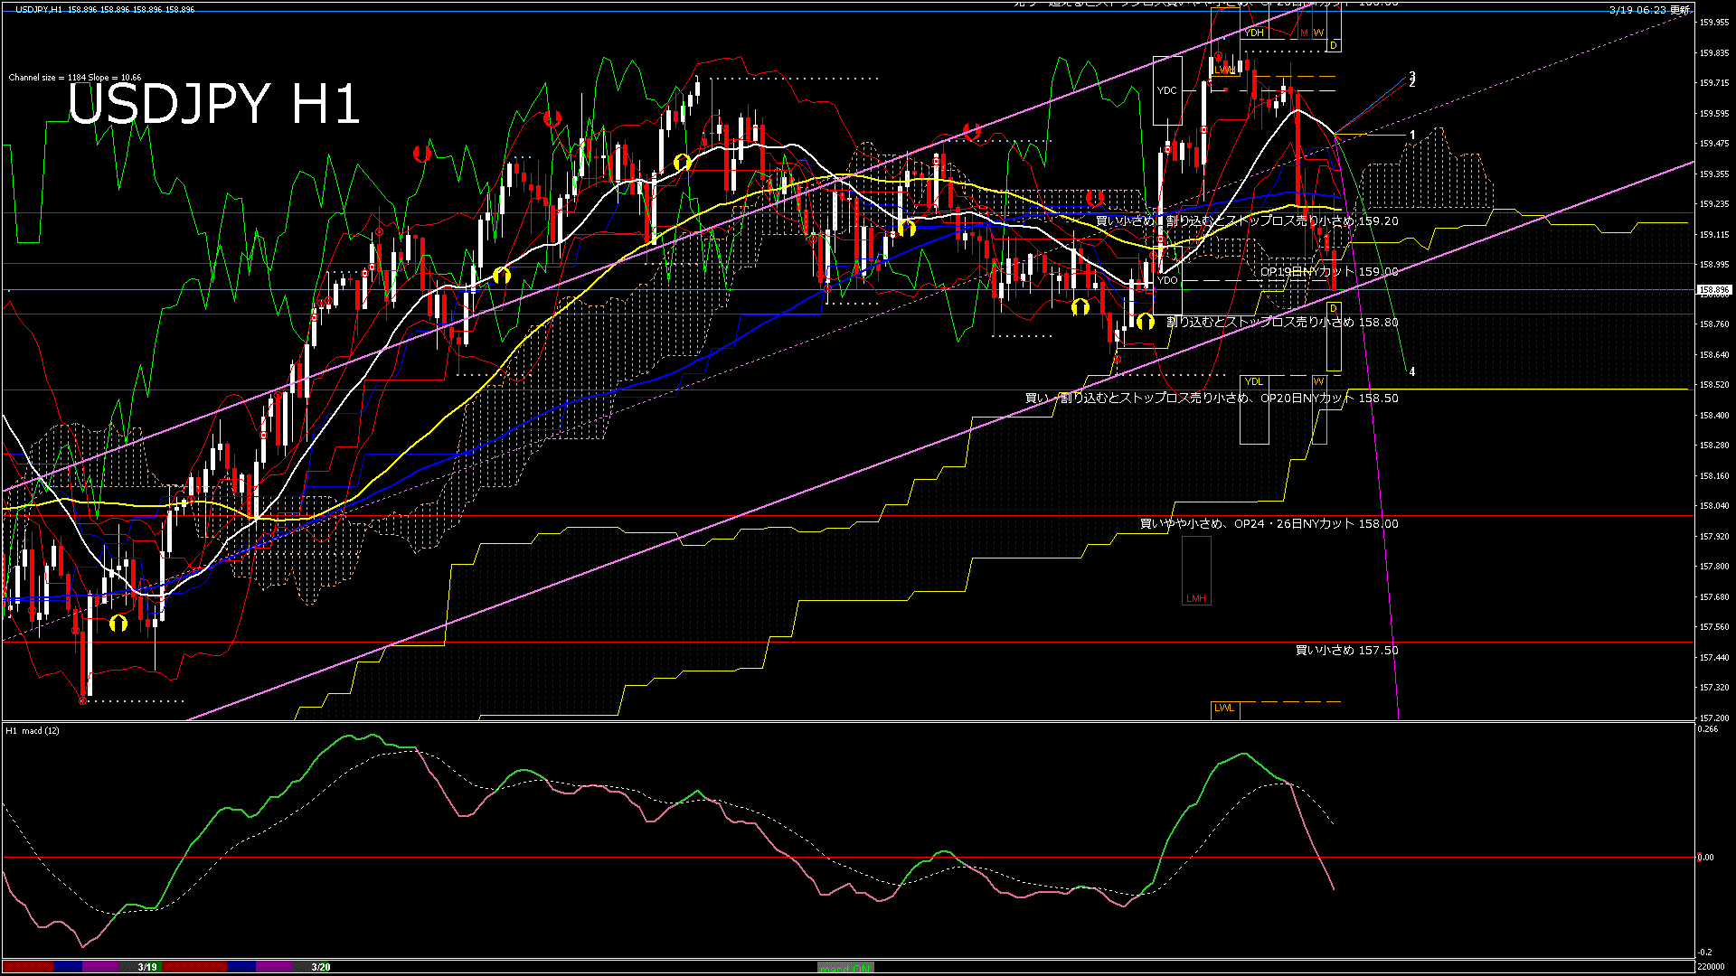This screenshot has width=1736, height=976.
Task: Click the YDC label box
Action: (x=1166, y=90)
